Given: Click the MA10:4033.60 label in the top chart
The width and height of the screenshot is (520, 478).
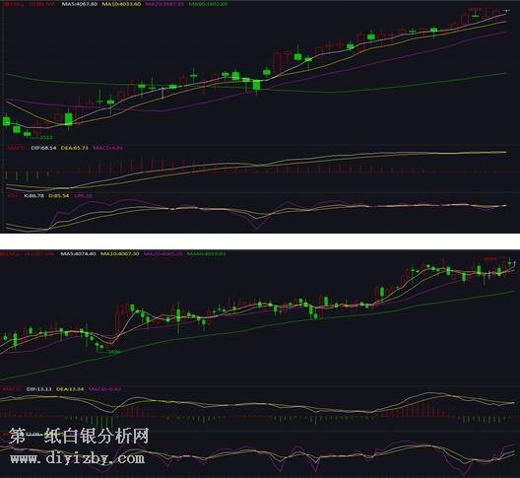Looking at the screenshot, I should [121, 4].
